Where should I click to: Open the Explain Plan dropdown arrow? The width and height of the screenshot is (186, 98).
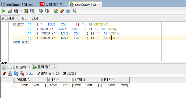[21, 11]
